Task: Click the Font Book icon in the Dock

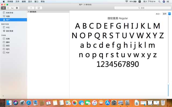Action: (127, 103)
